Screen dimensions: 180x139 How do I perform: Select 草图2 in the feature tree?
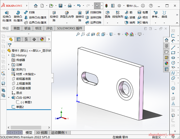(x=18, y=107)
